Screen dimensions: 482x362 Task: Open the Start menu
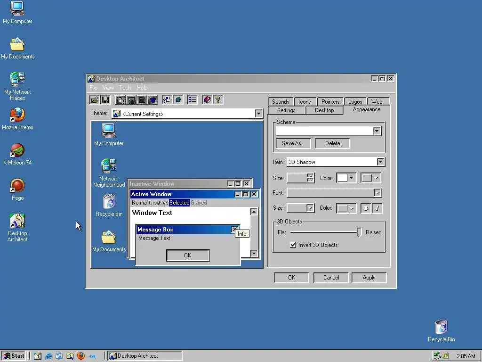coord(13,356)
